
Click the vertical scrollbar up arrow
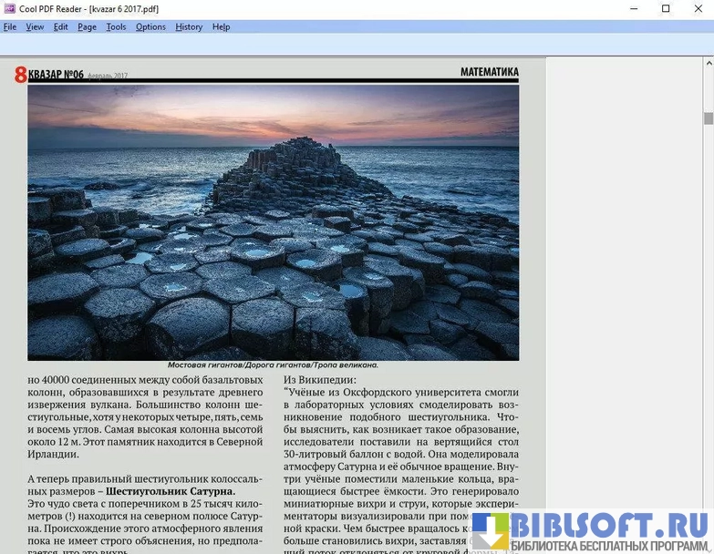pos(708,64)
